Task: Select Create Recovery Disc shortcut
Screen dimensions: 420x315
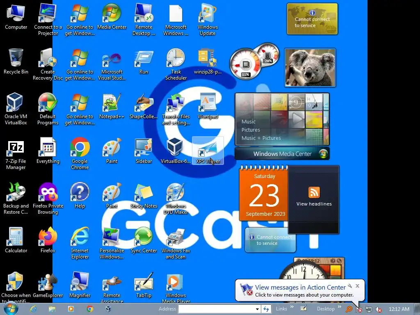Action: 48,64
